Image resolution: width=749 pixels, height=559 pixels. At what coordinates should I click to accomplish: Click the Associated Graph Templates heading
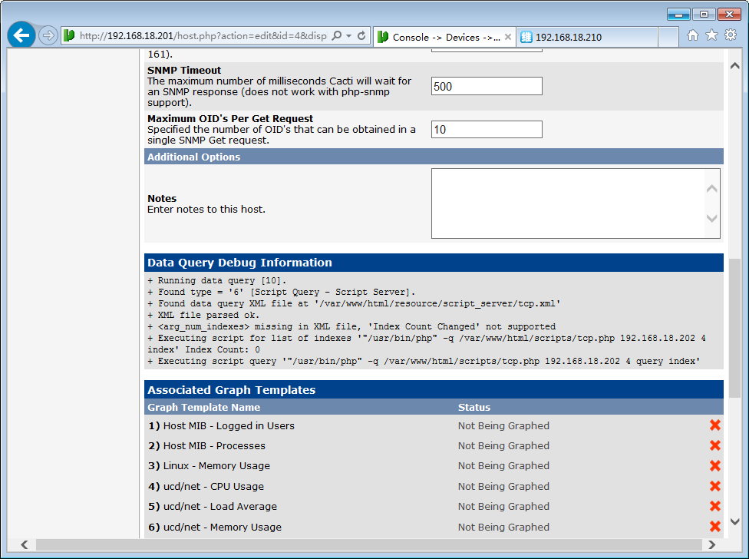(x=232, y=390)
